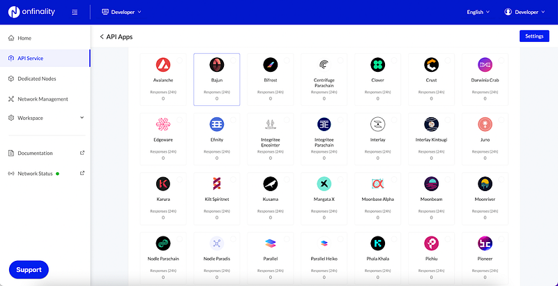Open the English language dropdown

[478, 12]
